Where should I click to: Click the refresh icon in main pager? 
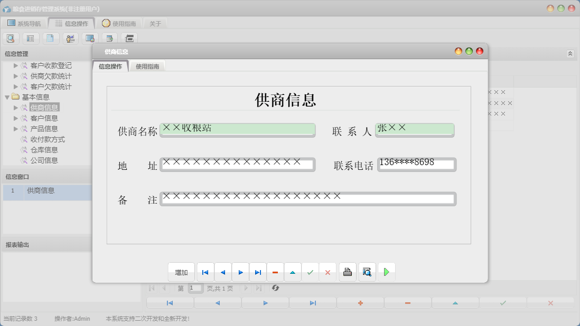[275, 288]
